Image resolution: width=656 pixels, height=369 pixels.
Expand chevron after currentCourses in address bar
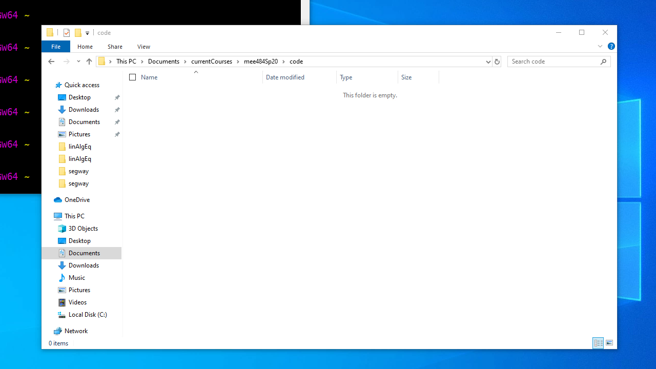pos(238,61)
